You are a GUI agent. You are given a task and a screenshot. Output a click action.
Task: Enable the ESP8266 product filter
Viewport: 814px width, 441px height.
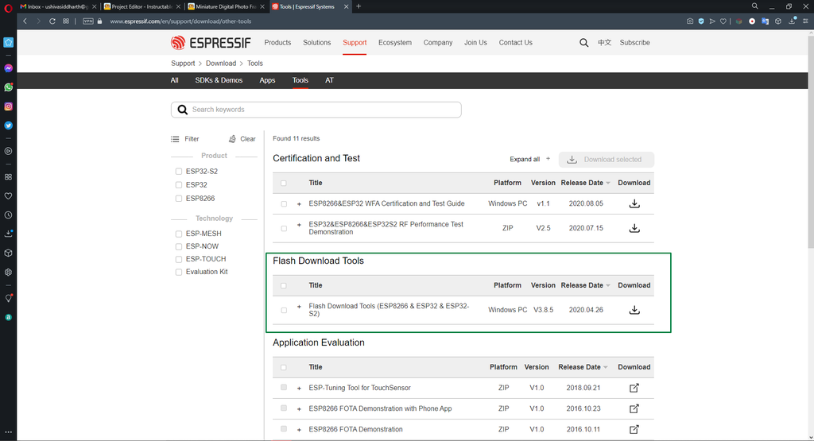[x=179, y=199]
